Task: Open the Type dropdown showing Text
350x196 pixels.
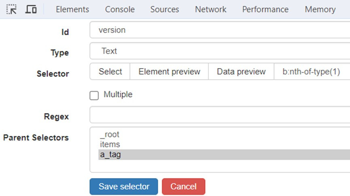Action: 218,51
